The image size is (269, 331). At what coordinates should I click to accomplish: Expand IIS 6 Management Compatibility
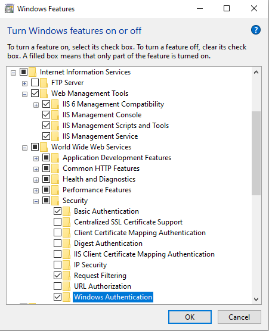36,105
